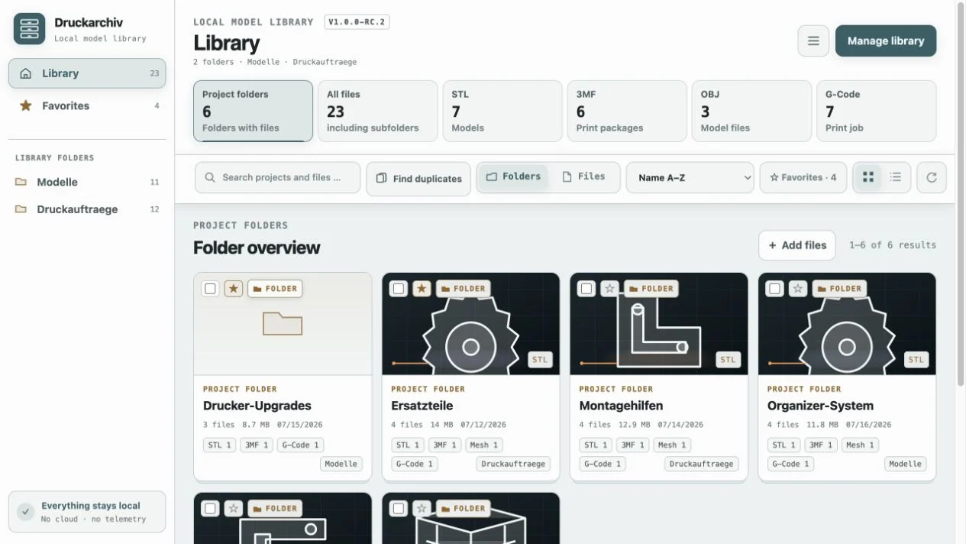Viewport: 966px width, 544px height.
Task: Click the FOLDER badge on Montagehilfen card
Action: [651, 289]
